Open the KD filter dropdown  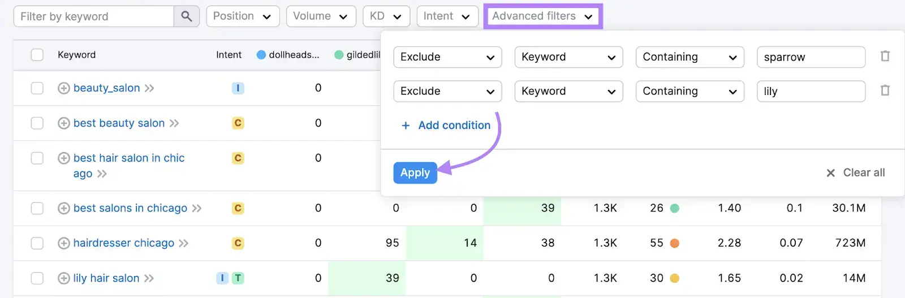386,16
